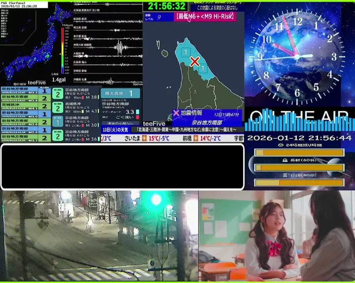Screen dimensions: 355x283
Task: Click the teal 最大震度 1 badge on the 12:02ごろ card
Action: (x=58, y=121)
